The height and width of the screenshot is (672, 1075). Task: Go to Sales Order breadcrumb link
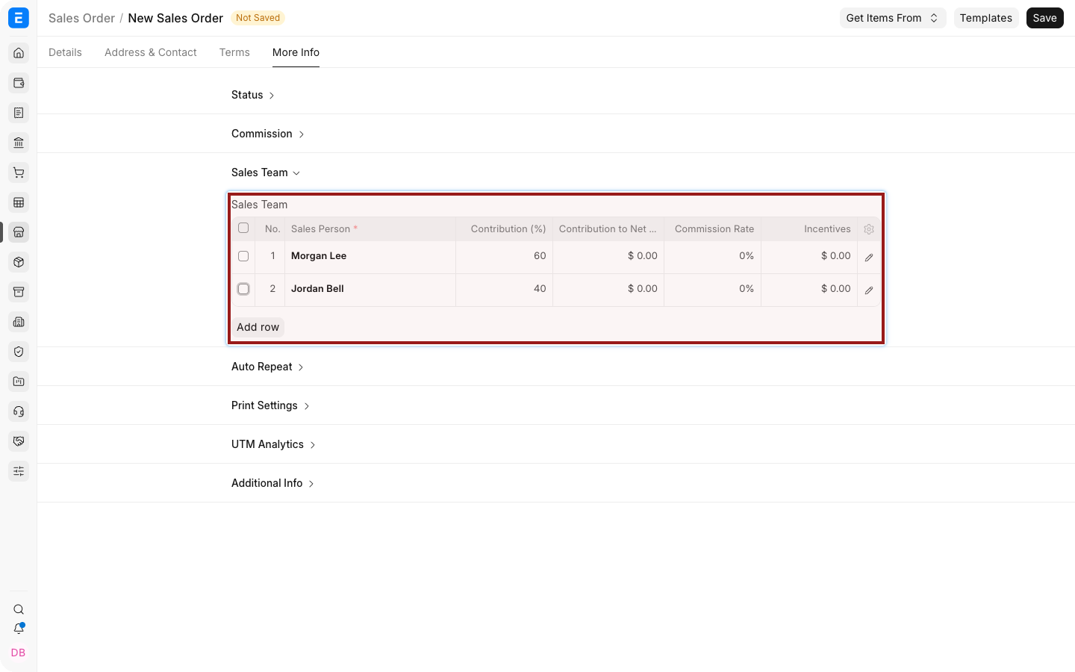[x=81, y=18]
